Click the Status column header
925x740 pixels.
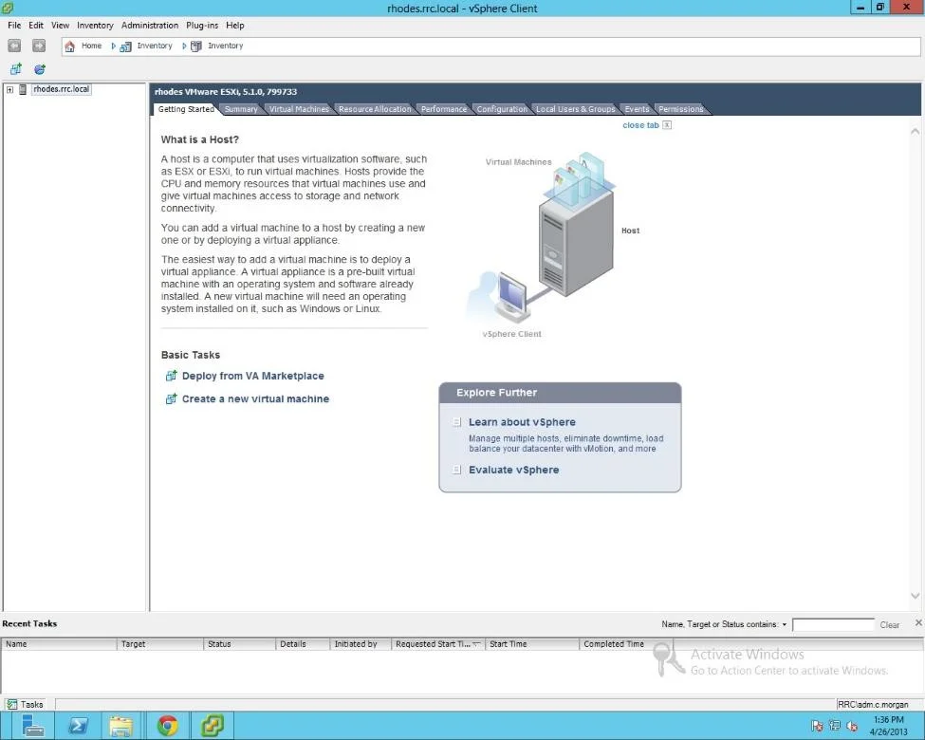[x=239, y=644]
